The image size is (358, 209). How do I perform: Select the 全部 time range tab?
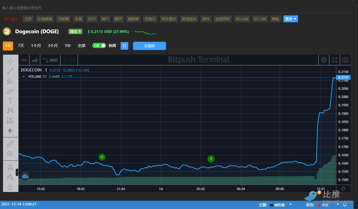(82, 46)
